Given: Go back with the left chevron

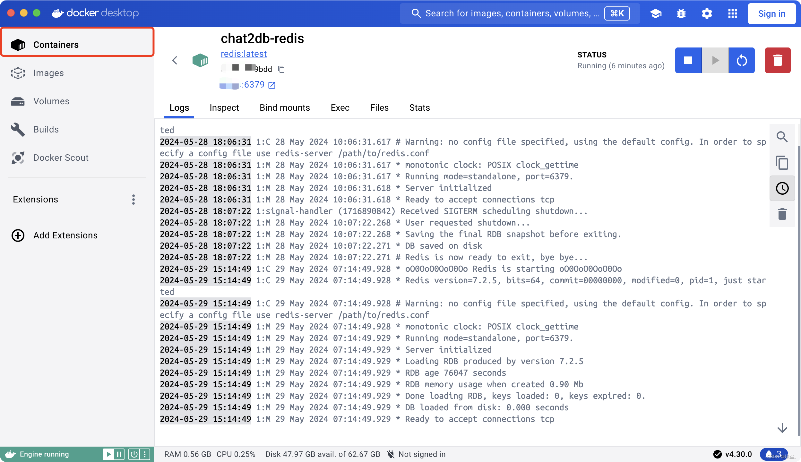Looking at the screenshot, I should point(175,60).
